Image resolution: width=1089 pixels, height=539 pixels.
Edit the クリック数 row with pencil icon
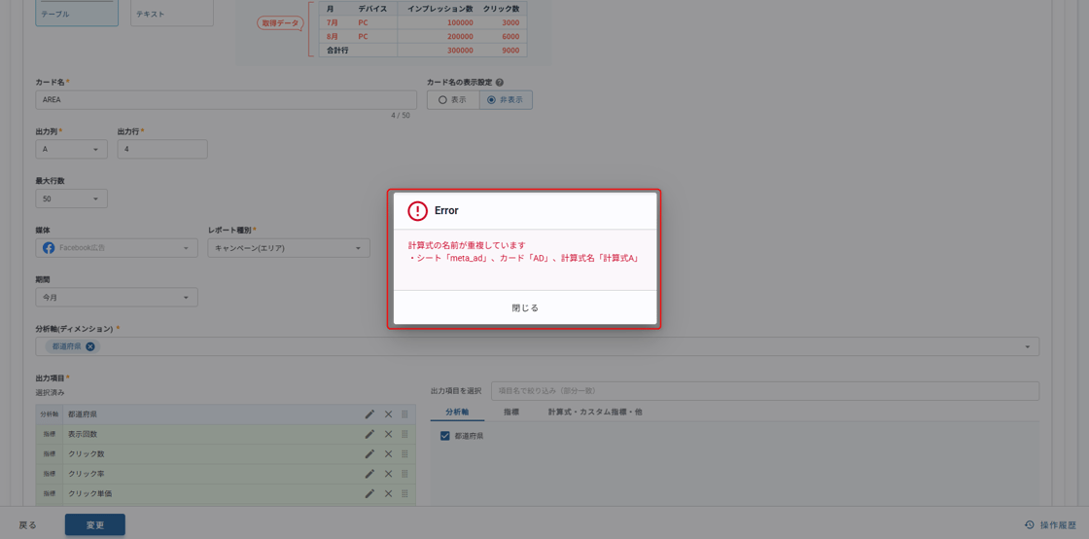click(369, 453)
